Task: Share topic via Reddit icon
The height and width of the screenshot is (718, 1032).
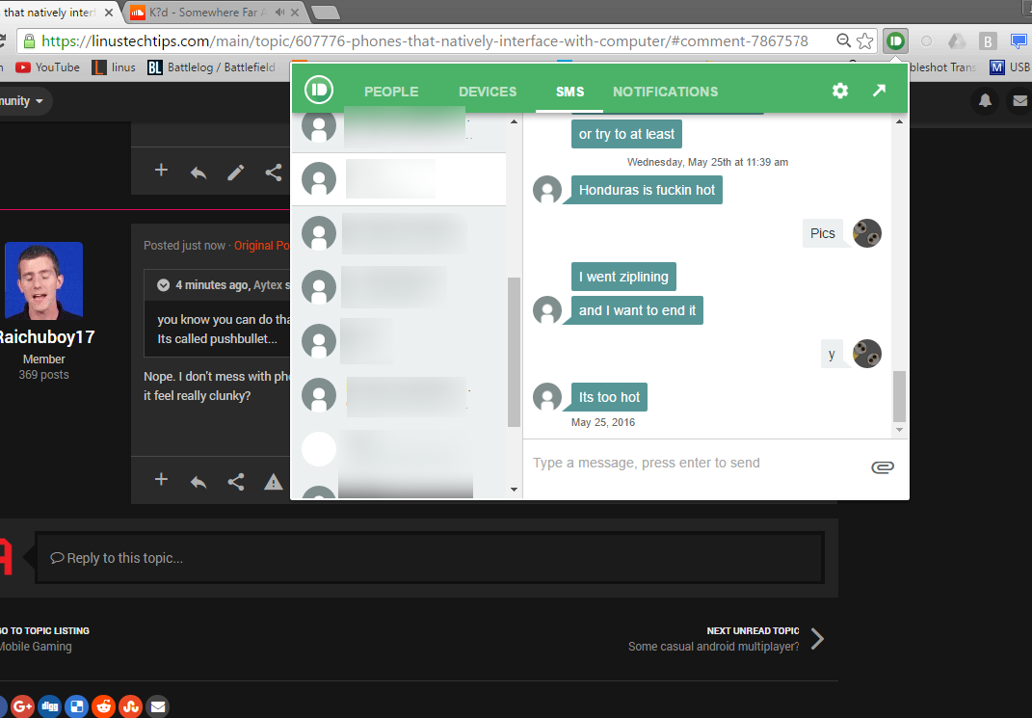Action: pyautogui.click(x=104, y=706)
